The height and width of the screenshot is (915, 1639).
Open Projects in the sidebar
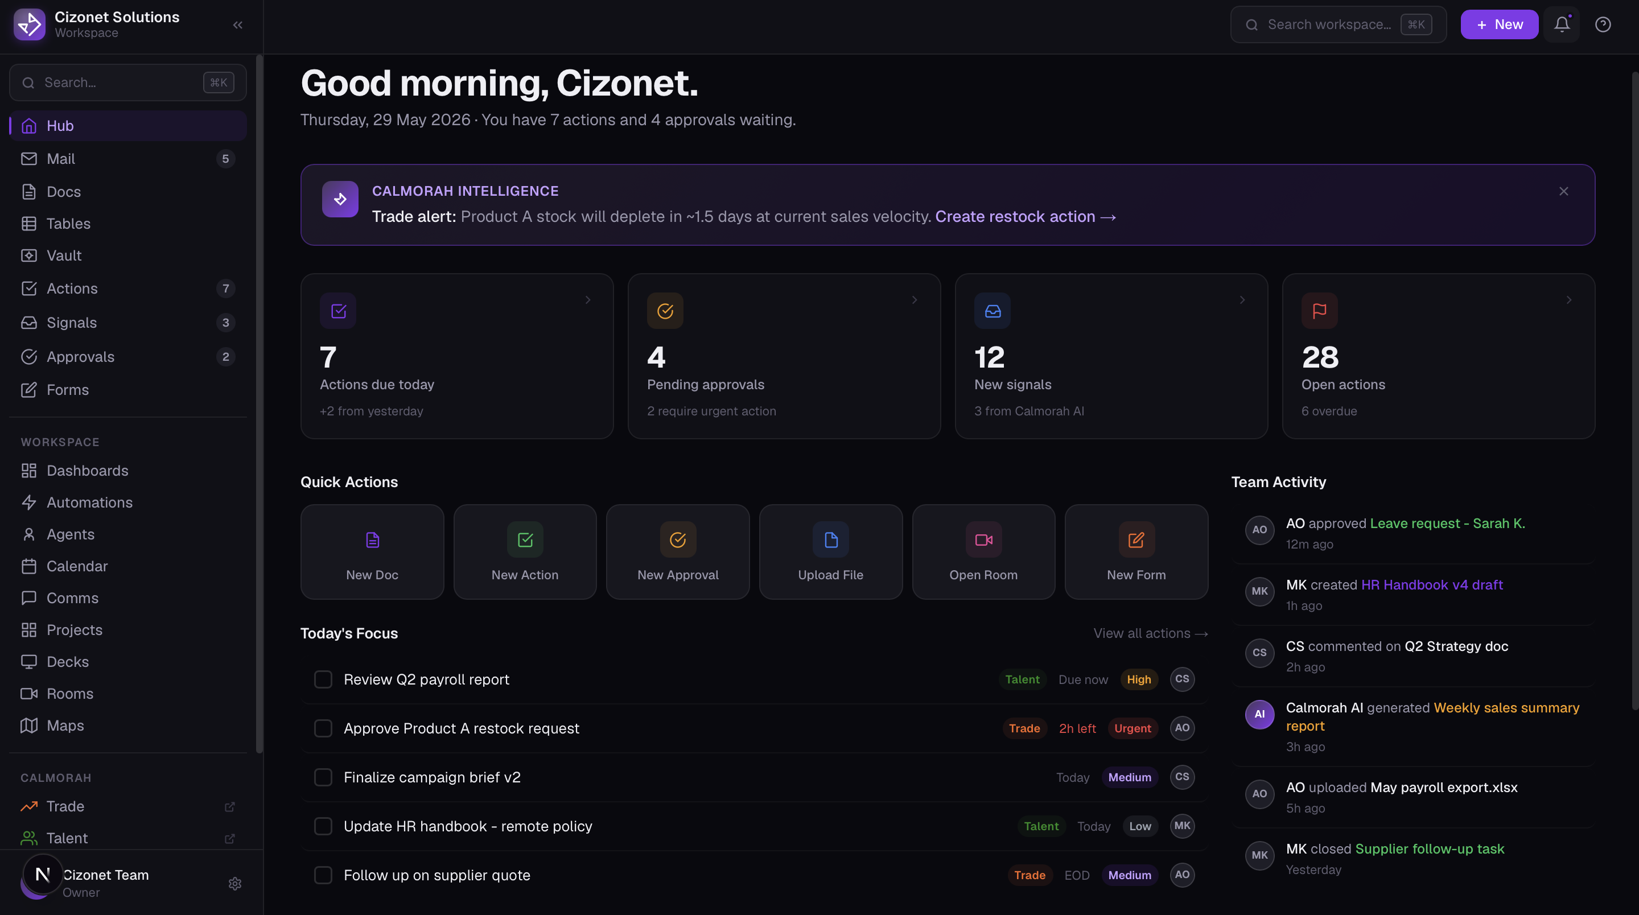click(x=128, y=629)
